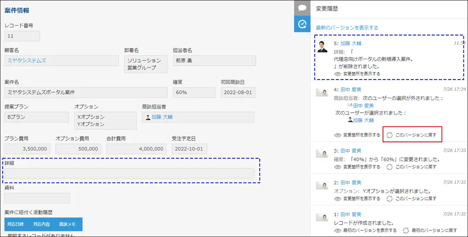This screenshot has width=468, height=237.
Task: Show changed parts for version 3
Action: point(357,167)
